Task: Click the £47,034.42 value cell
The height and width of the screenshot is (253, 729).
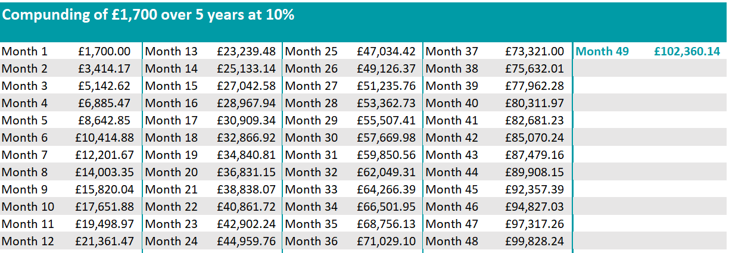Action: [x=387, y=51]
